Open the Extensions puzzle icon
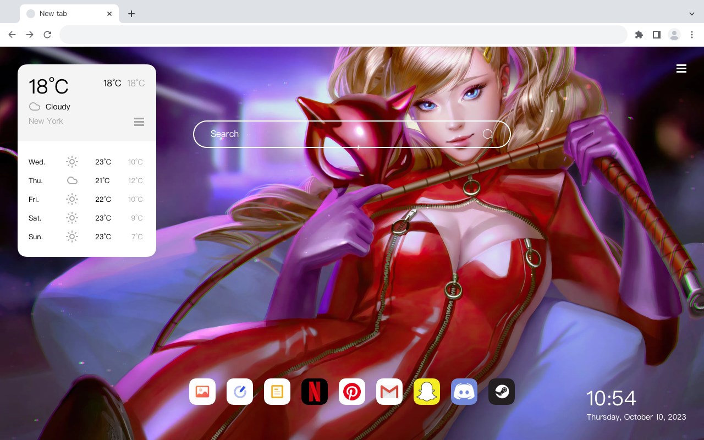This screenshot has width=704, height=440. click(x=639, y=35)
